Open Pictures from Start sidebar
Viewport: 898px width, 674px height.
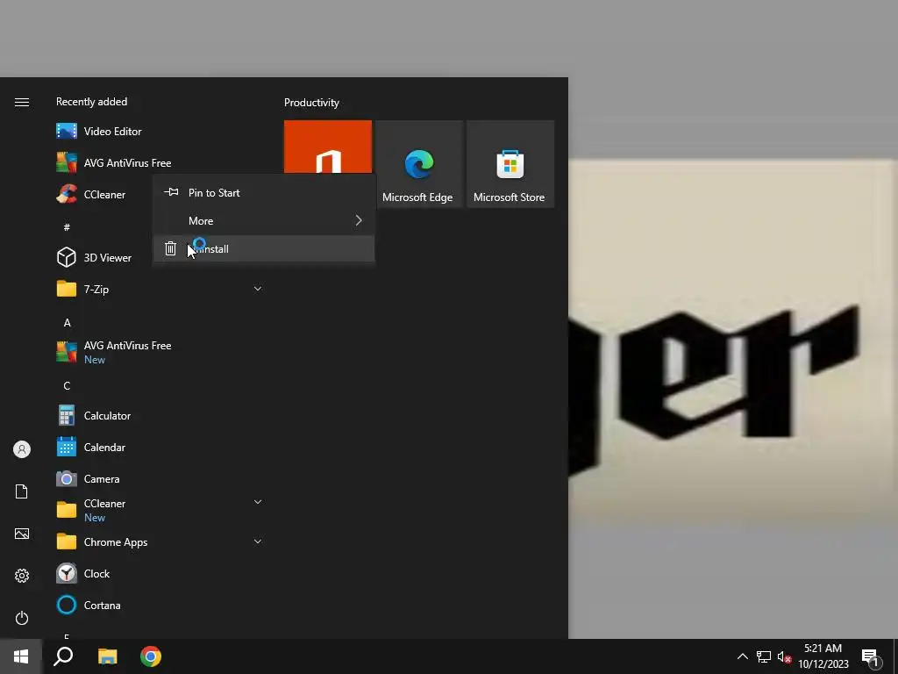tap(22, 534)
